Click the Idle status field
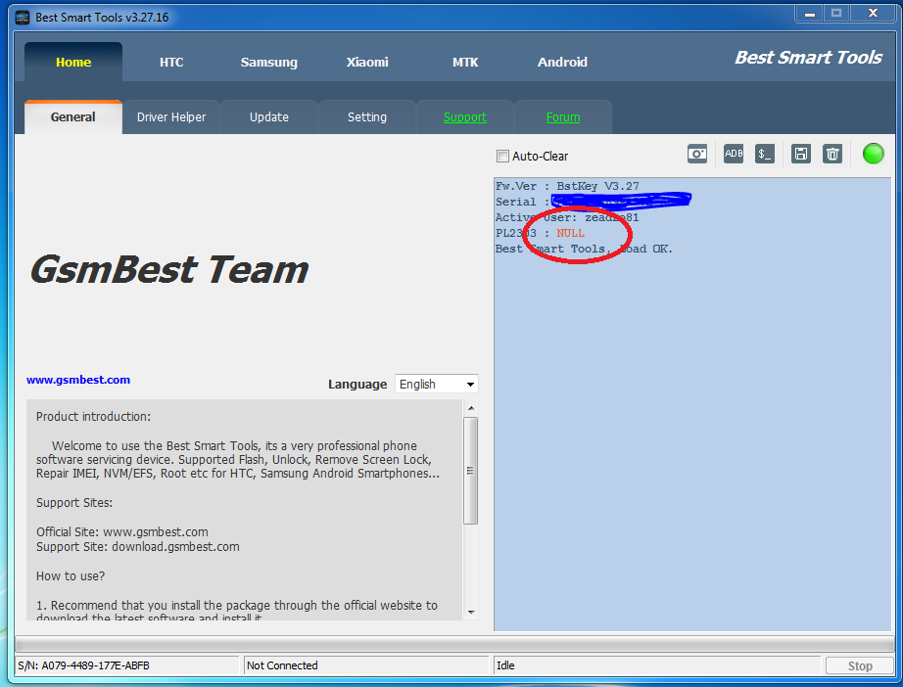This screenshot has height=687, width=903. point(656,665)
